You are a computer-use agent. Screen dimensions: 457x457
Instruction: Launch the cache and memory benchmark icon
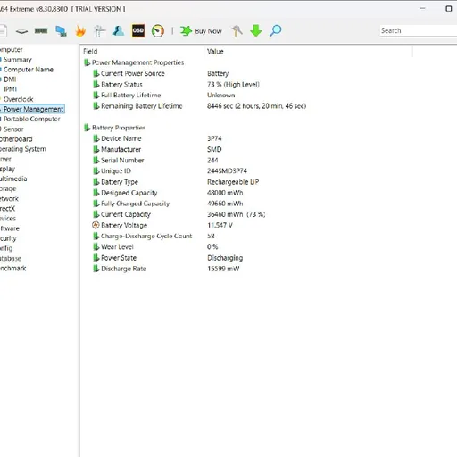(x=41, y=30)
